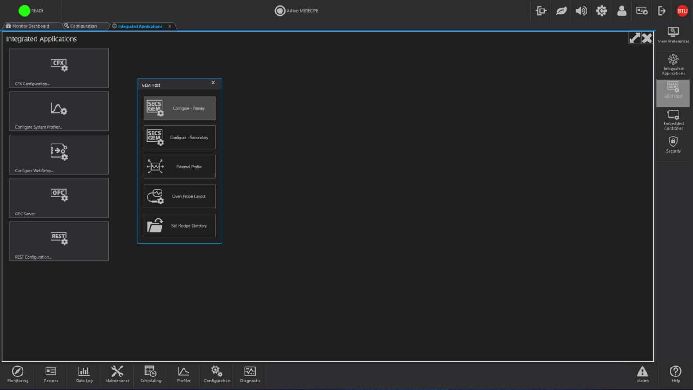This screenshot has height=390, width=693.
Task: Open External Profile option
Action: coord(180,167)
